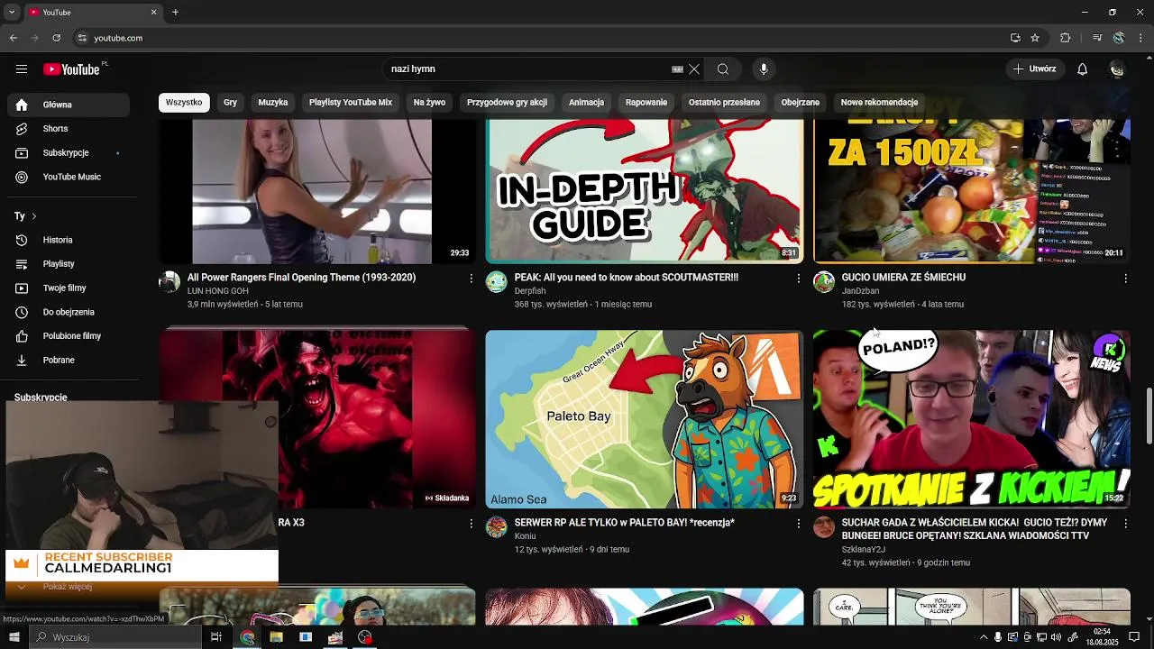Open Shorts in sidebar
Viewport: 1154px width, 649px height.
(69, 129)
